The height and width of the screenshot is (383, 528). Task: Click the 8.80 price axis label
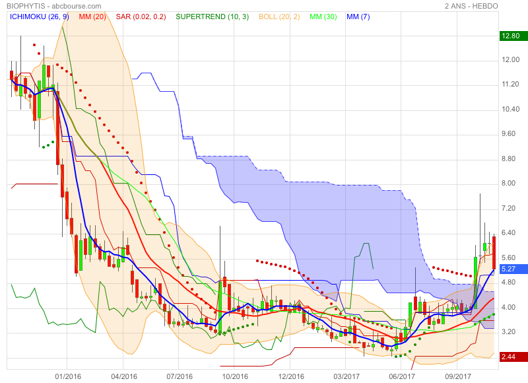pos(510,158)
